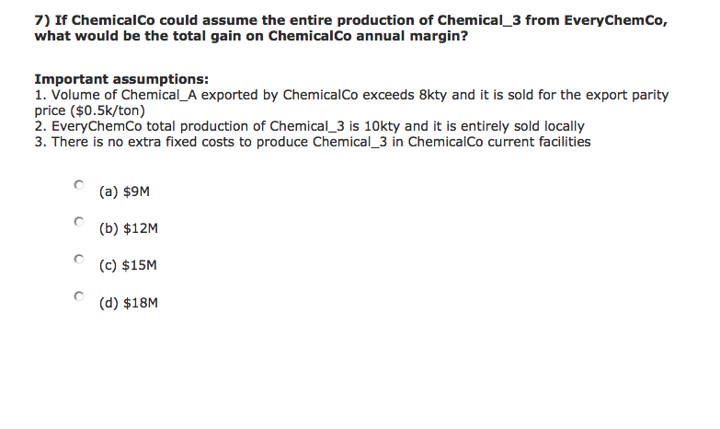Mark the radio button for option (c)
Screen dimensions: 720x429
(79, 259)
